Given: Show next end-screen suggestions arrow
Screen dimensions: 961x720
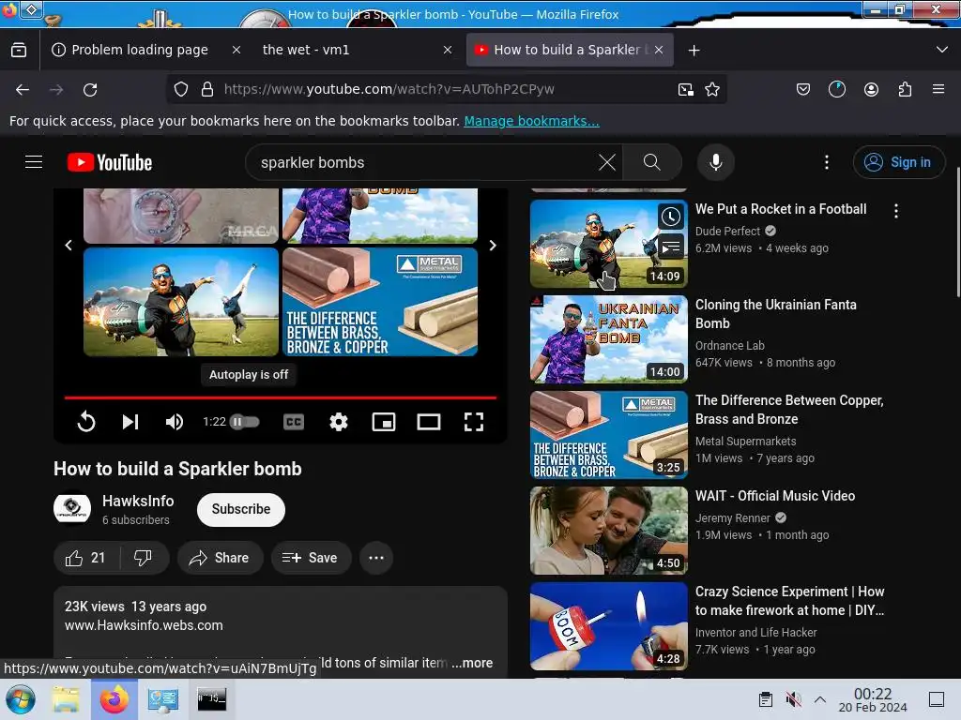Looking at the screenshot, I should point(493,246).
